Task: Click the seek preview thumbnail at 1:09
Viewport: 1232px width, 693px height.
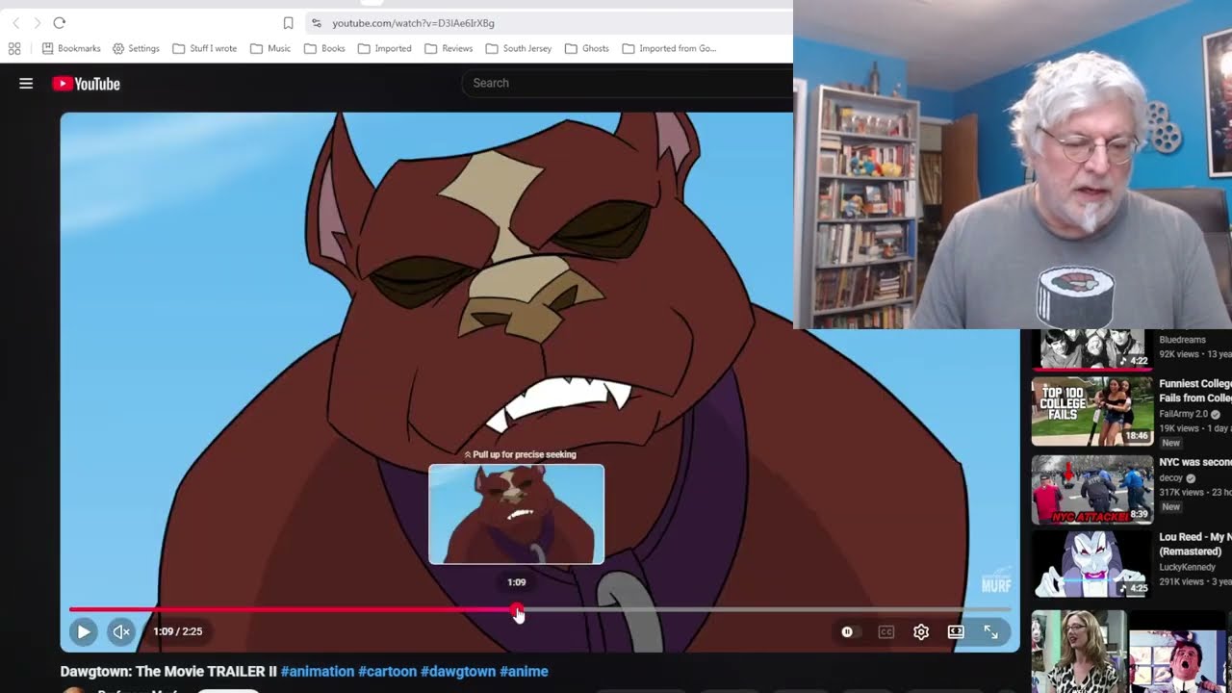Action: (517, 514)
